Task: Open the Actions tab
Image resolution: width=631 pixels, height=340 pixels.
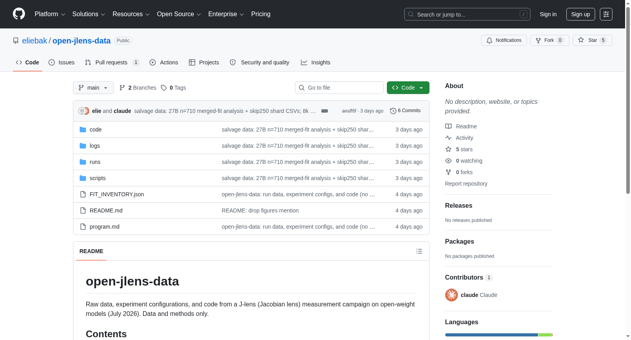Action: click(x=164, y=62)
